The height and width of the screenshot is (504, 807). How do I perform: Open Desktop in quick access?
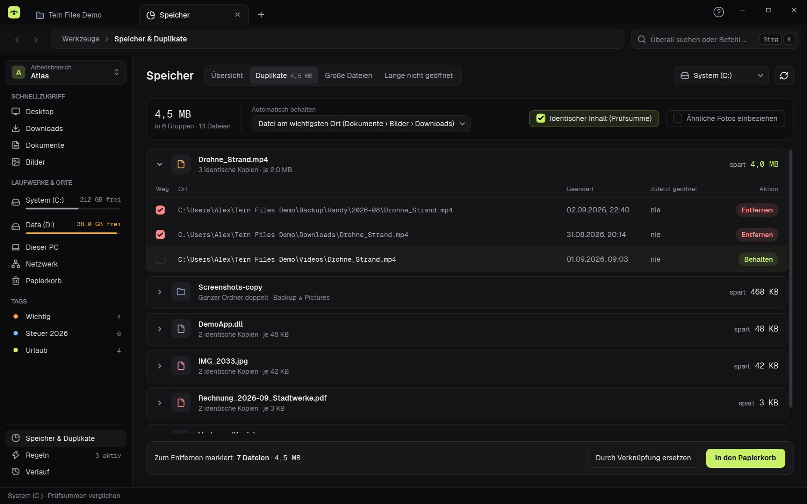[x=66, y=112]
